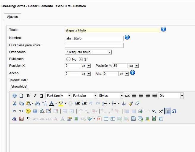Click the info icon next to Alto
Image resolution: width=195 pixels, height=152 pixels.
click(133, 72)
